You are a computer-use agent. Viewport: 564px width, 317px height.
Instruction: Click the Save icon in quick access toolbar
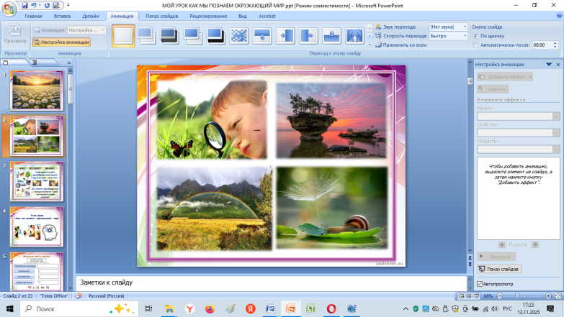(x=23, y=5)
